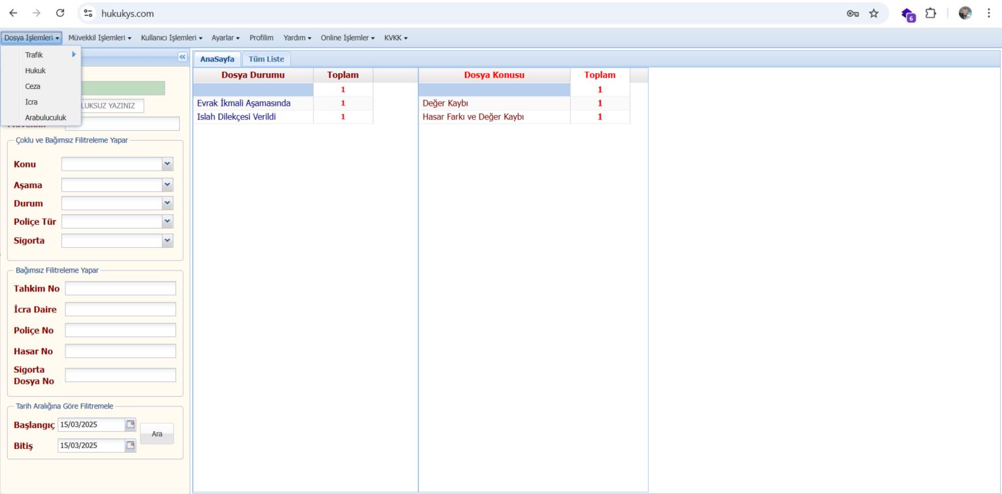Expand the Aşama dropdown
The height and width of the screenshot is (494, 1002).
click(167, 185)
